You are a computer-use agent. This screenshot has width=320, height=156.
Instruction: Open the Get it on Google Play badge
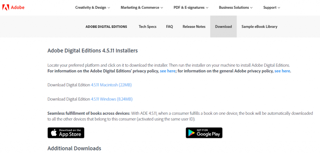[x=204, y=133]
